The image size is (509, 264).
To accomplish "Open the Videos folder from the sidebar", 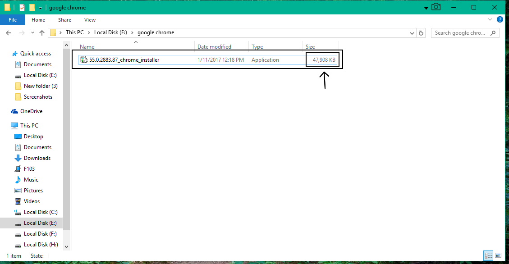I will coord(32,201).
